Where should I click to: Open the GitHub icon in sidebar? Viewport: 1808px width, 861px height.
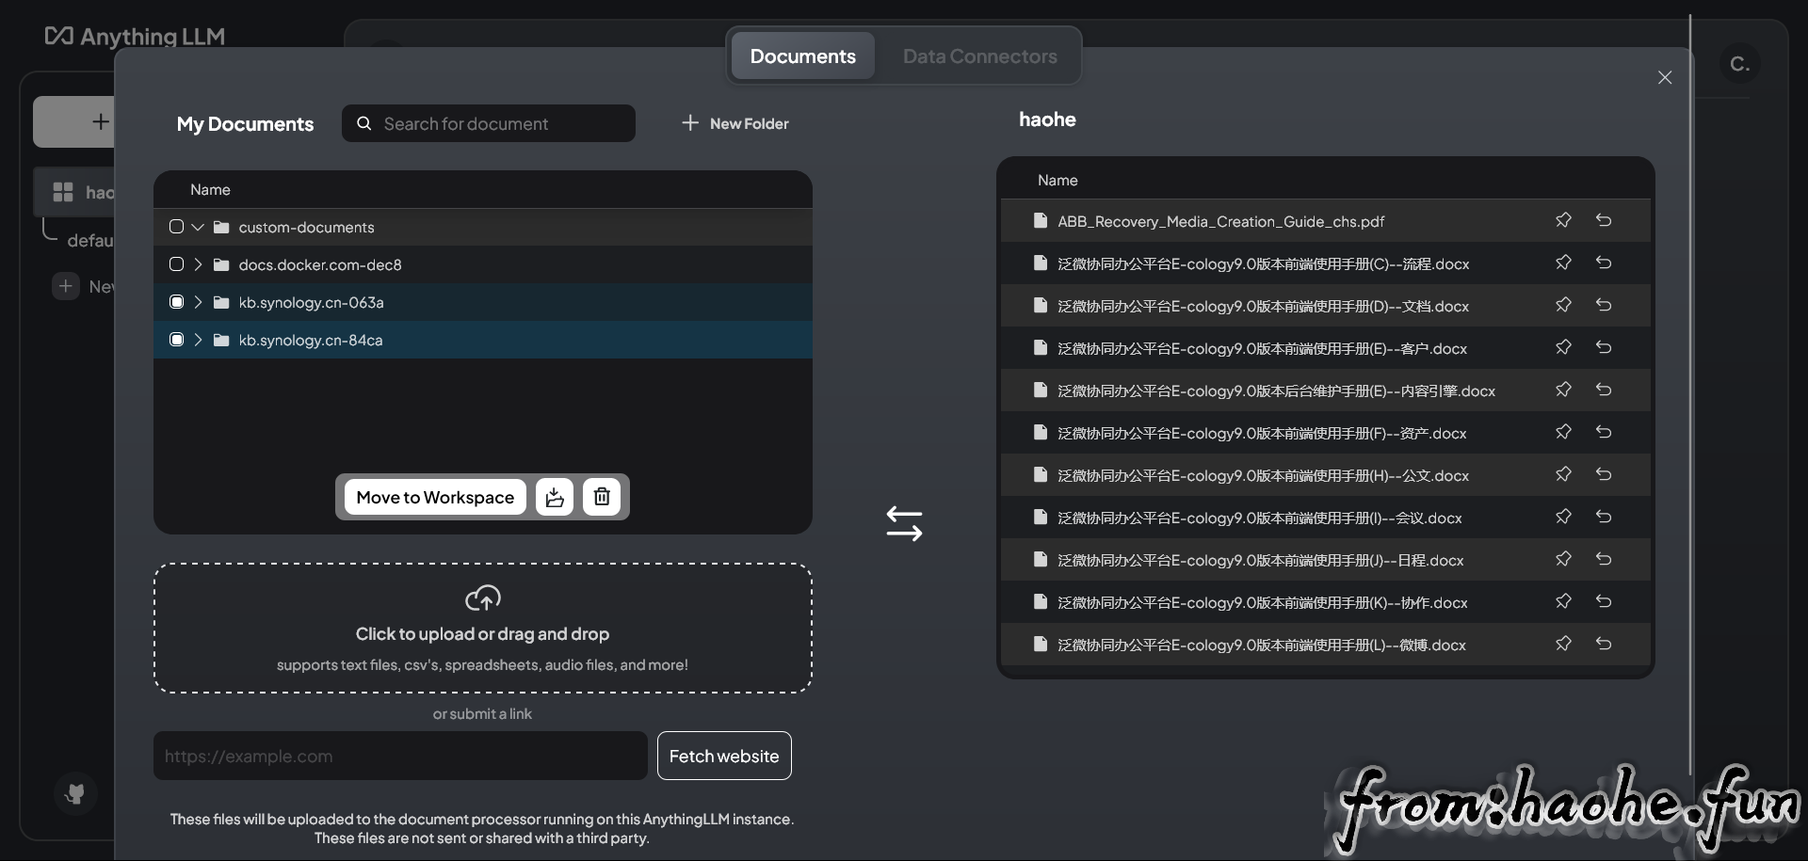coord(74,793)
